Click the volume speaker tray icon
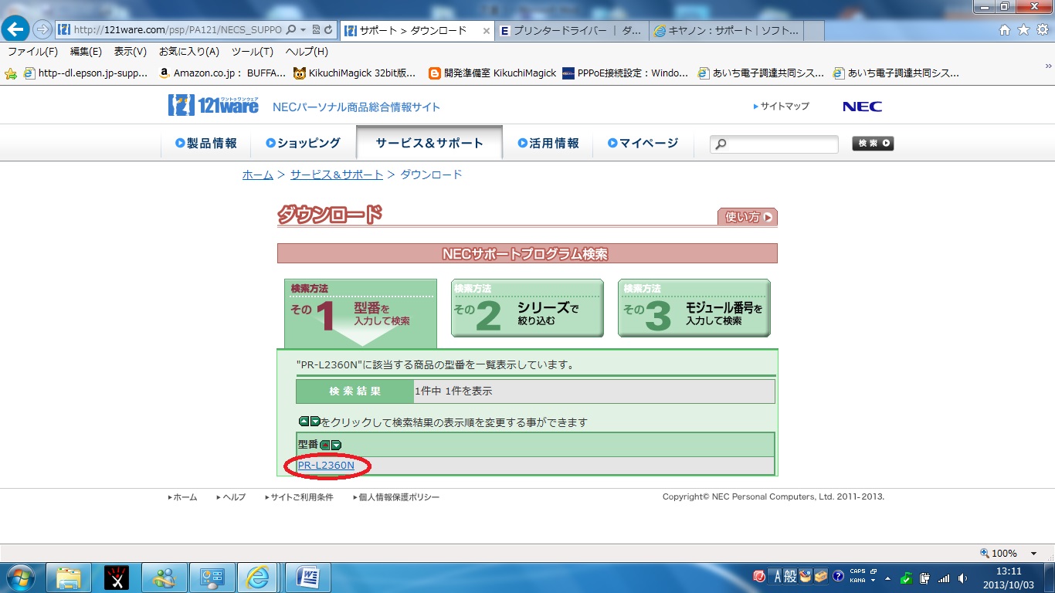 (x=962, y=578)
